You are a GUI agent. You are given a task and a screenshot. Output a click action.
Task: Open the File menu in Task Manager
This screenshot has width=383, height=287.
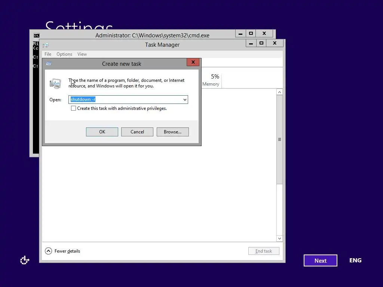pyautogui.click(x=48, y=54)
